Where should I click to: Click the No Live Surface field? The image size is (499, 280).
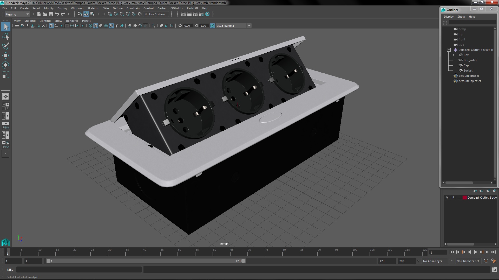pos(155,14)
